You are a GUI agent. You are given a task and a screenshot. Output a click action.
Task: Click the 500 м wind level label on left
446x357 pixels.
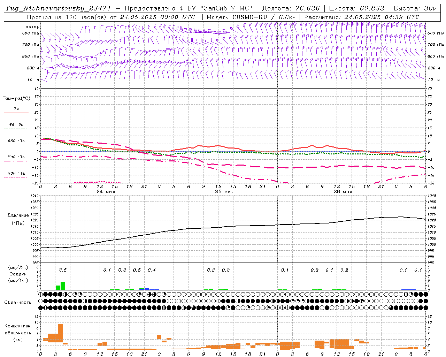point(33,68)
